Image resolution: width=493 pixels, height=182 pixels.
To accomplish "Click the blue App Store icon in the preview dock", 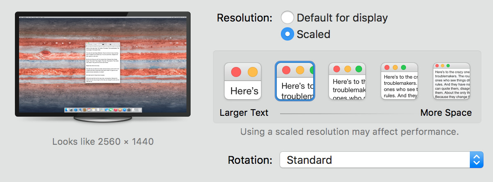I will (125, 110).
